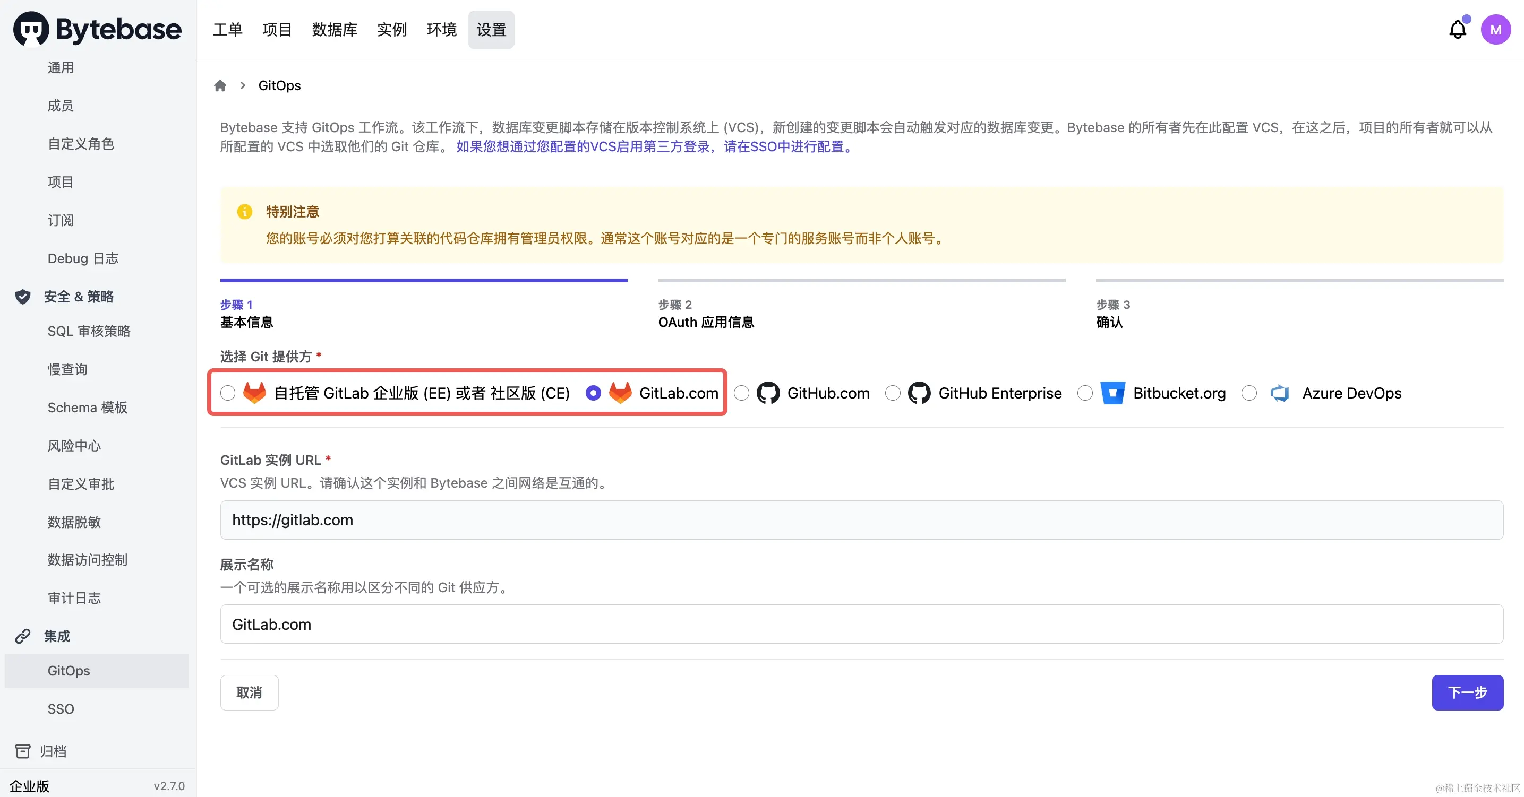Screen dimensions: 1524x797
Task: Open the notification bell
Action: [x=1458, y=29]
